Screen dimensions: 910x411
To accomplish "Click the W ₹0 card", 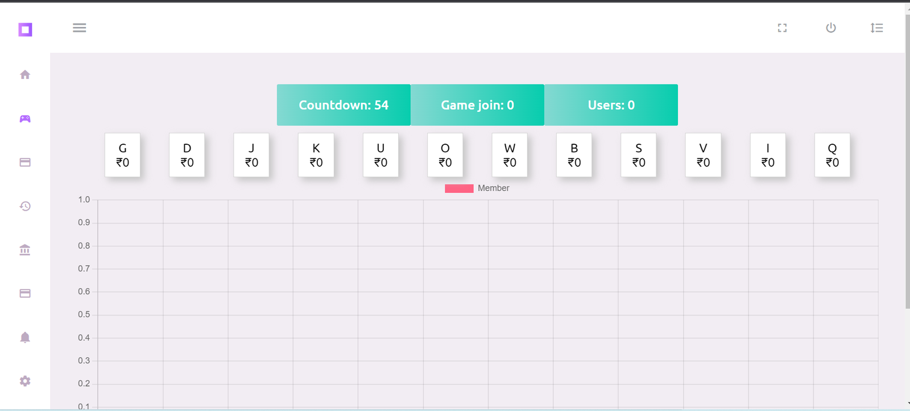I will coord(510,155).
